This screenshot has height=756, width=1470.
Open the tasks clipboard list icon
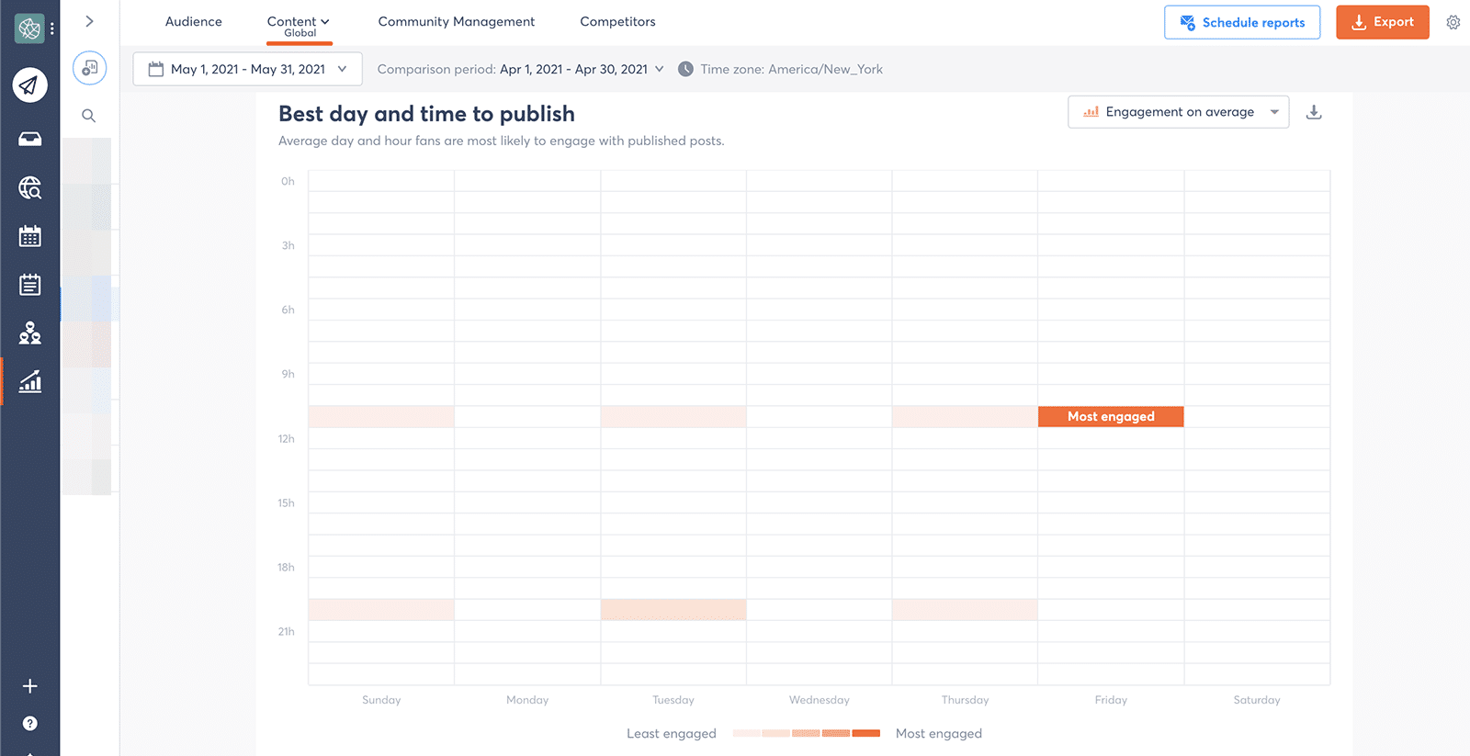click(x=29, y=285)
